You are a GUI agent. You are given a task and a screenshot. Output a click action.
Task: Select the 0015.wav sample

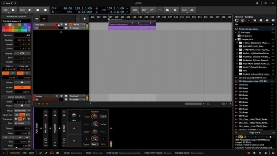243,102
